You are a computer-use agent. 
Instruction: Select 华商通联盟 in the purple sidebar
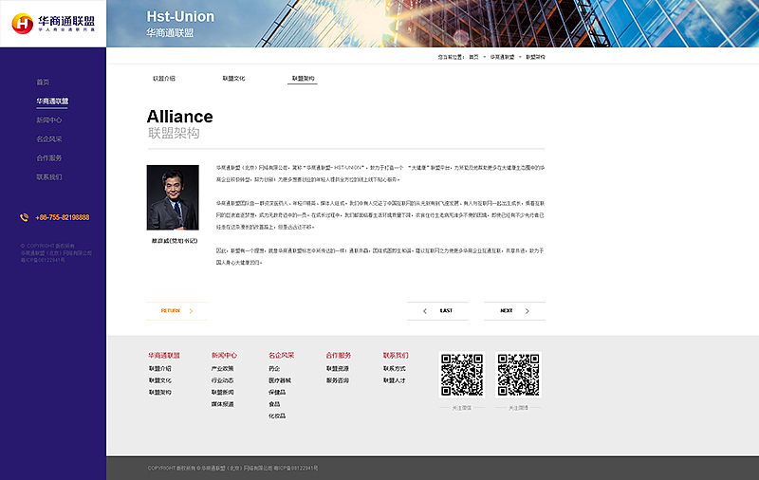[52, 102]
